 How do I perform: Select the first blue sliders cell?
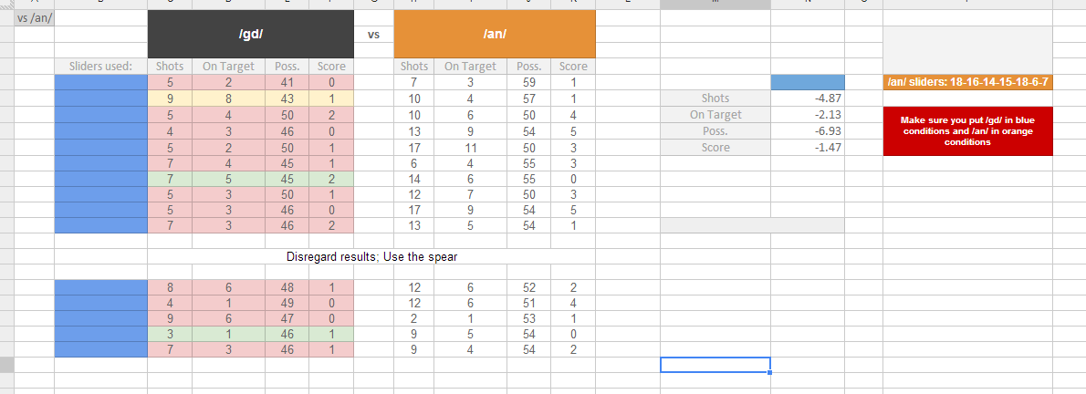(101, 82)
